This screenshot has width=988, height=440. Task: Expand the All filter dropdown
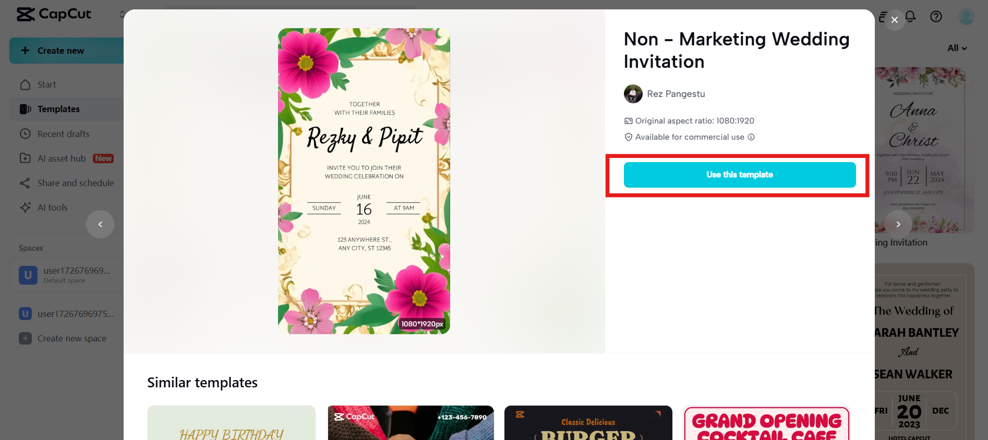957,48
